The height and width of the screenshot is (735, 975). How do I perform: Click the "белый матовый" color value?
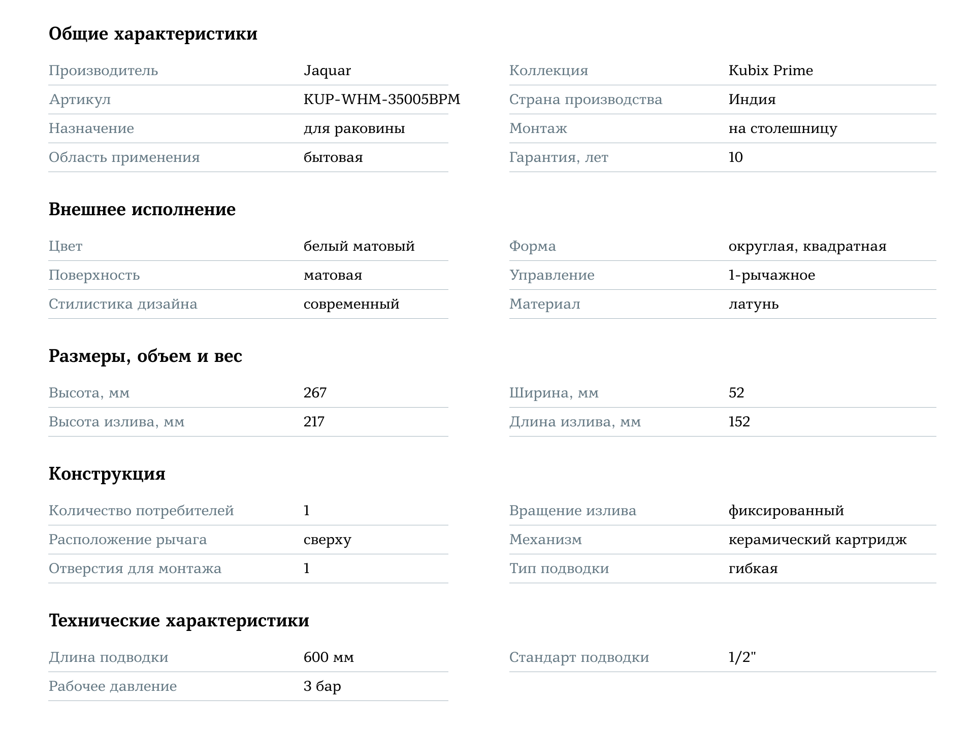pyautogui.click(x=359, y=246)
